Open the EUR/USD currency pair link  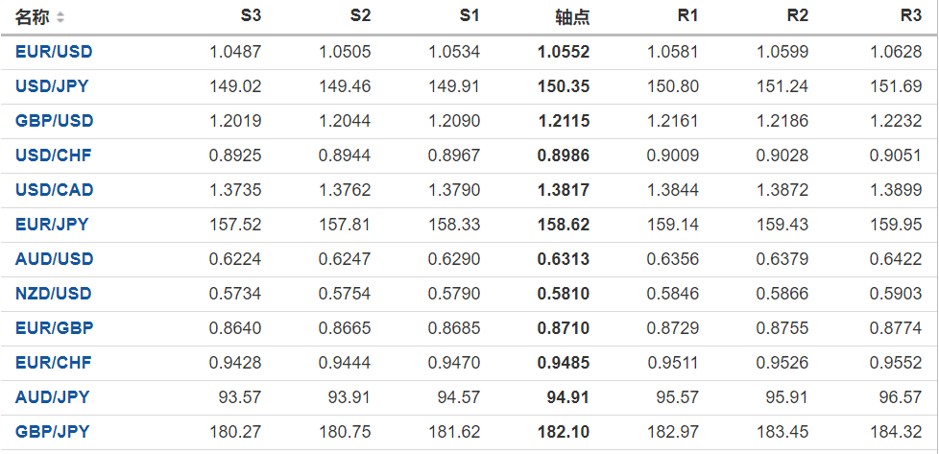pyautogui.click(x=54, y=52)
